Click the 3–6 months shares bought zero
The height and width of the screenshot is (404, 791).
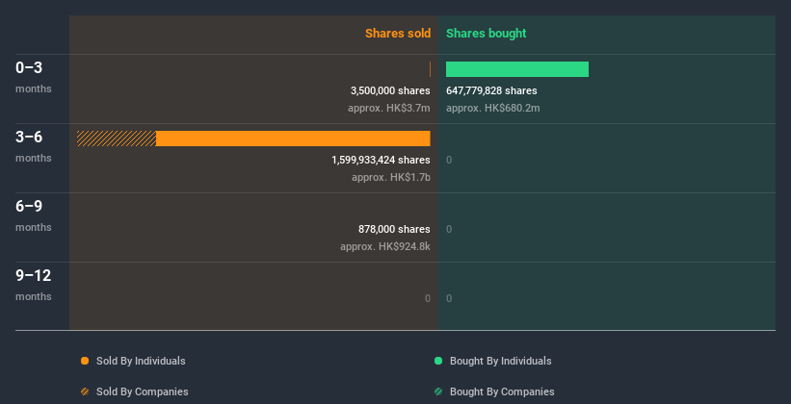pos(449,161)
